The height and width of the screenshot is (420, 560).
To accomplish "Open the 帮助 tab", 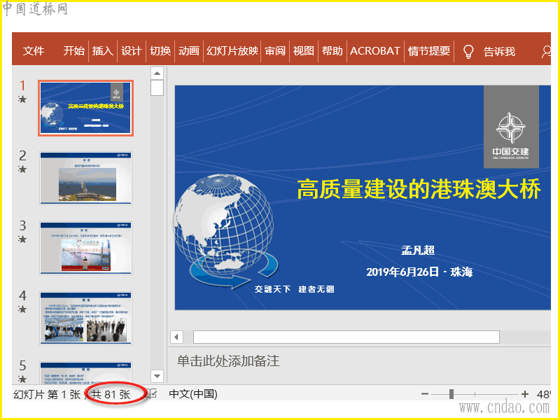I will 332,51.
